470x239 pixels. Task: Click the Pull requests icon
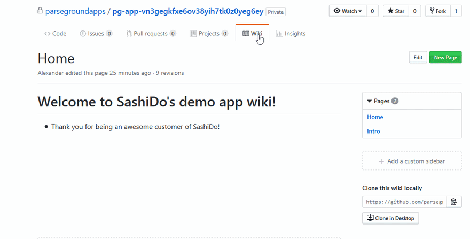[129, 34]
